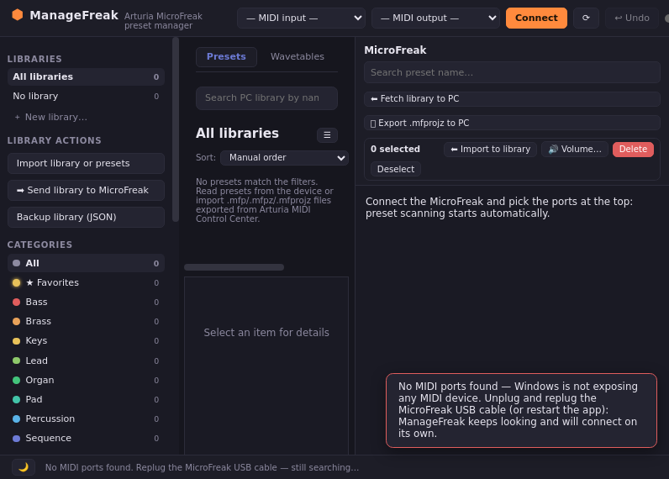Select the Keys category
This screenshot has width=669, height=479.
point(86,341)
